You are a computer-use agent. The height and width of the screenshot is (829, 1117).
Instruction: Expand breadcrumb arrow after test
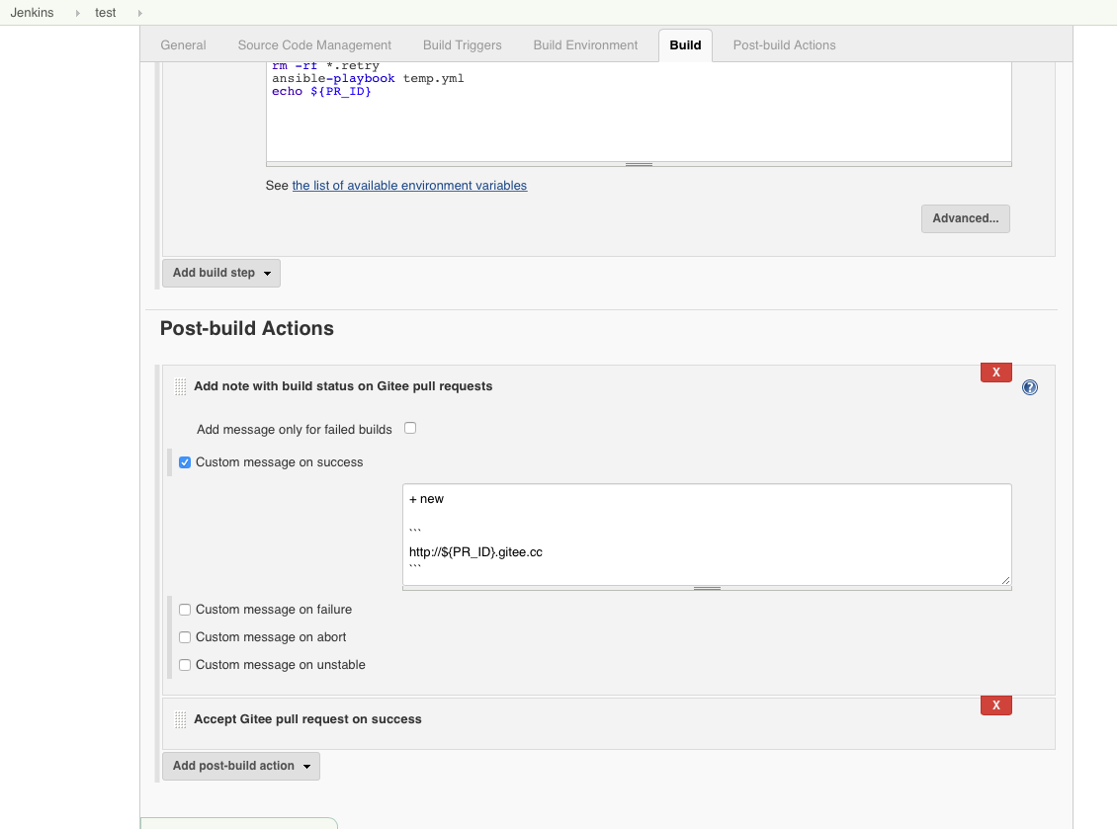click(x=139, y=13)
